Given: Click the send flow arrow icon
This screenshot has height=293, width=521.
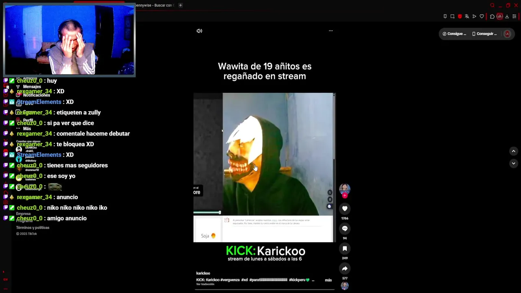Looking at the screenshot, I should click(474, 16).
